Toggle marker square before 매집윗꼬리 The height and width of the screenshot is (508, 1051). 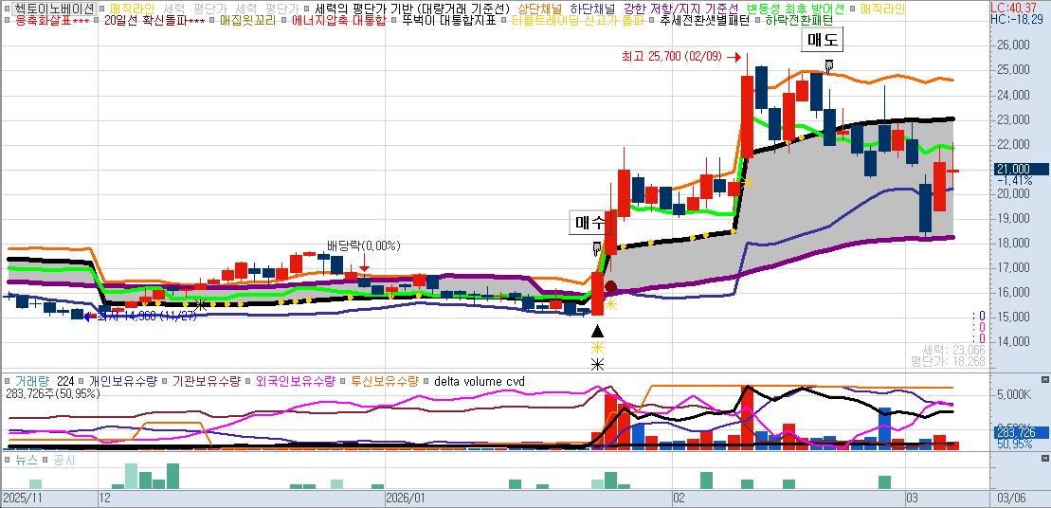pos(213,20)
